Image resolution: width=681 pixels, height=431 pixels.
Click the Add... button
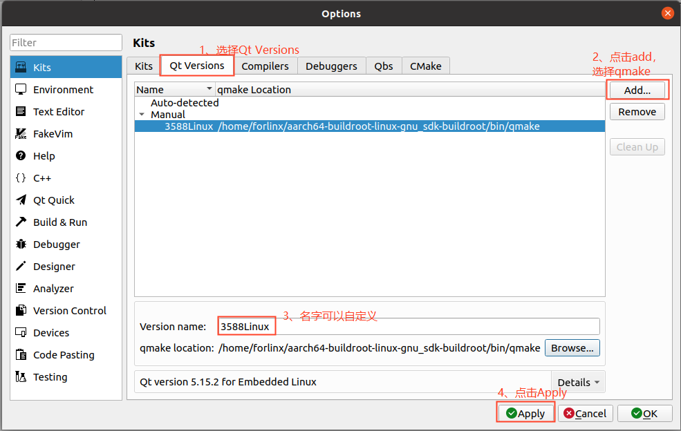click(637, 90)
